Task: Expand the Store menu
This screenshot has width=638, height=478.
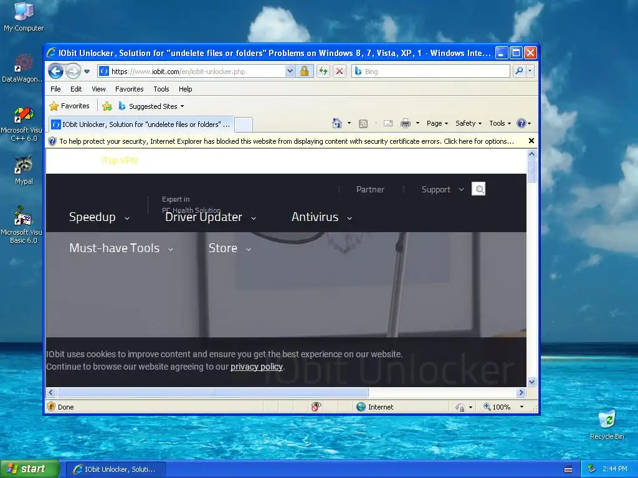Action: (229, 248)
